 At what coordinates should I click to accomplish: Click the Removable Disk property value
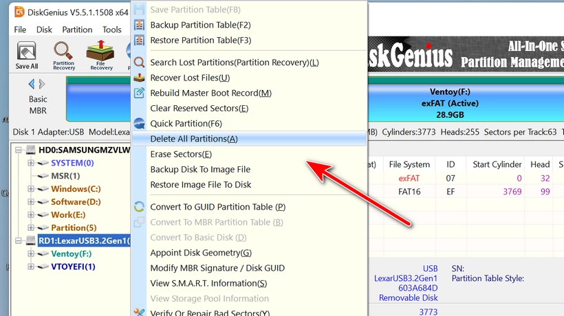[409, 298]
